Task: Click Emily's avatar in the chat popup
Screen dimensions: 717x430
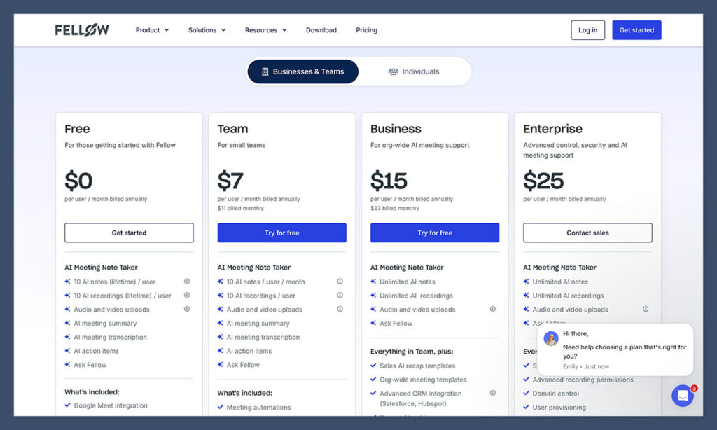Action: (551, 338)
